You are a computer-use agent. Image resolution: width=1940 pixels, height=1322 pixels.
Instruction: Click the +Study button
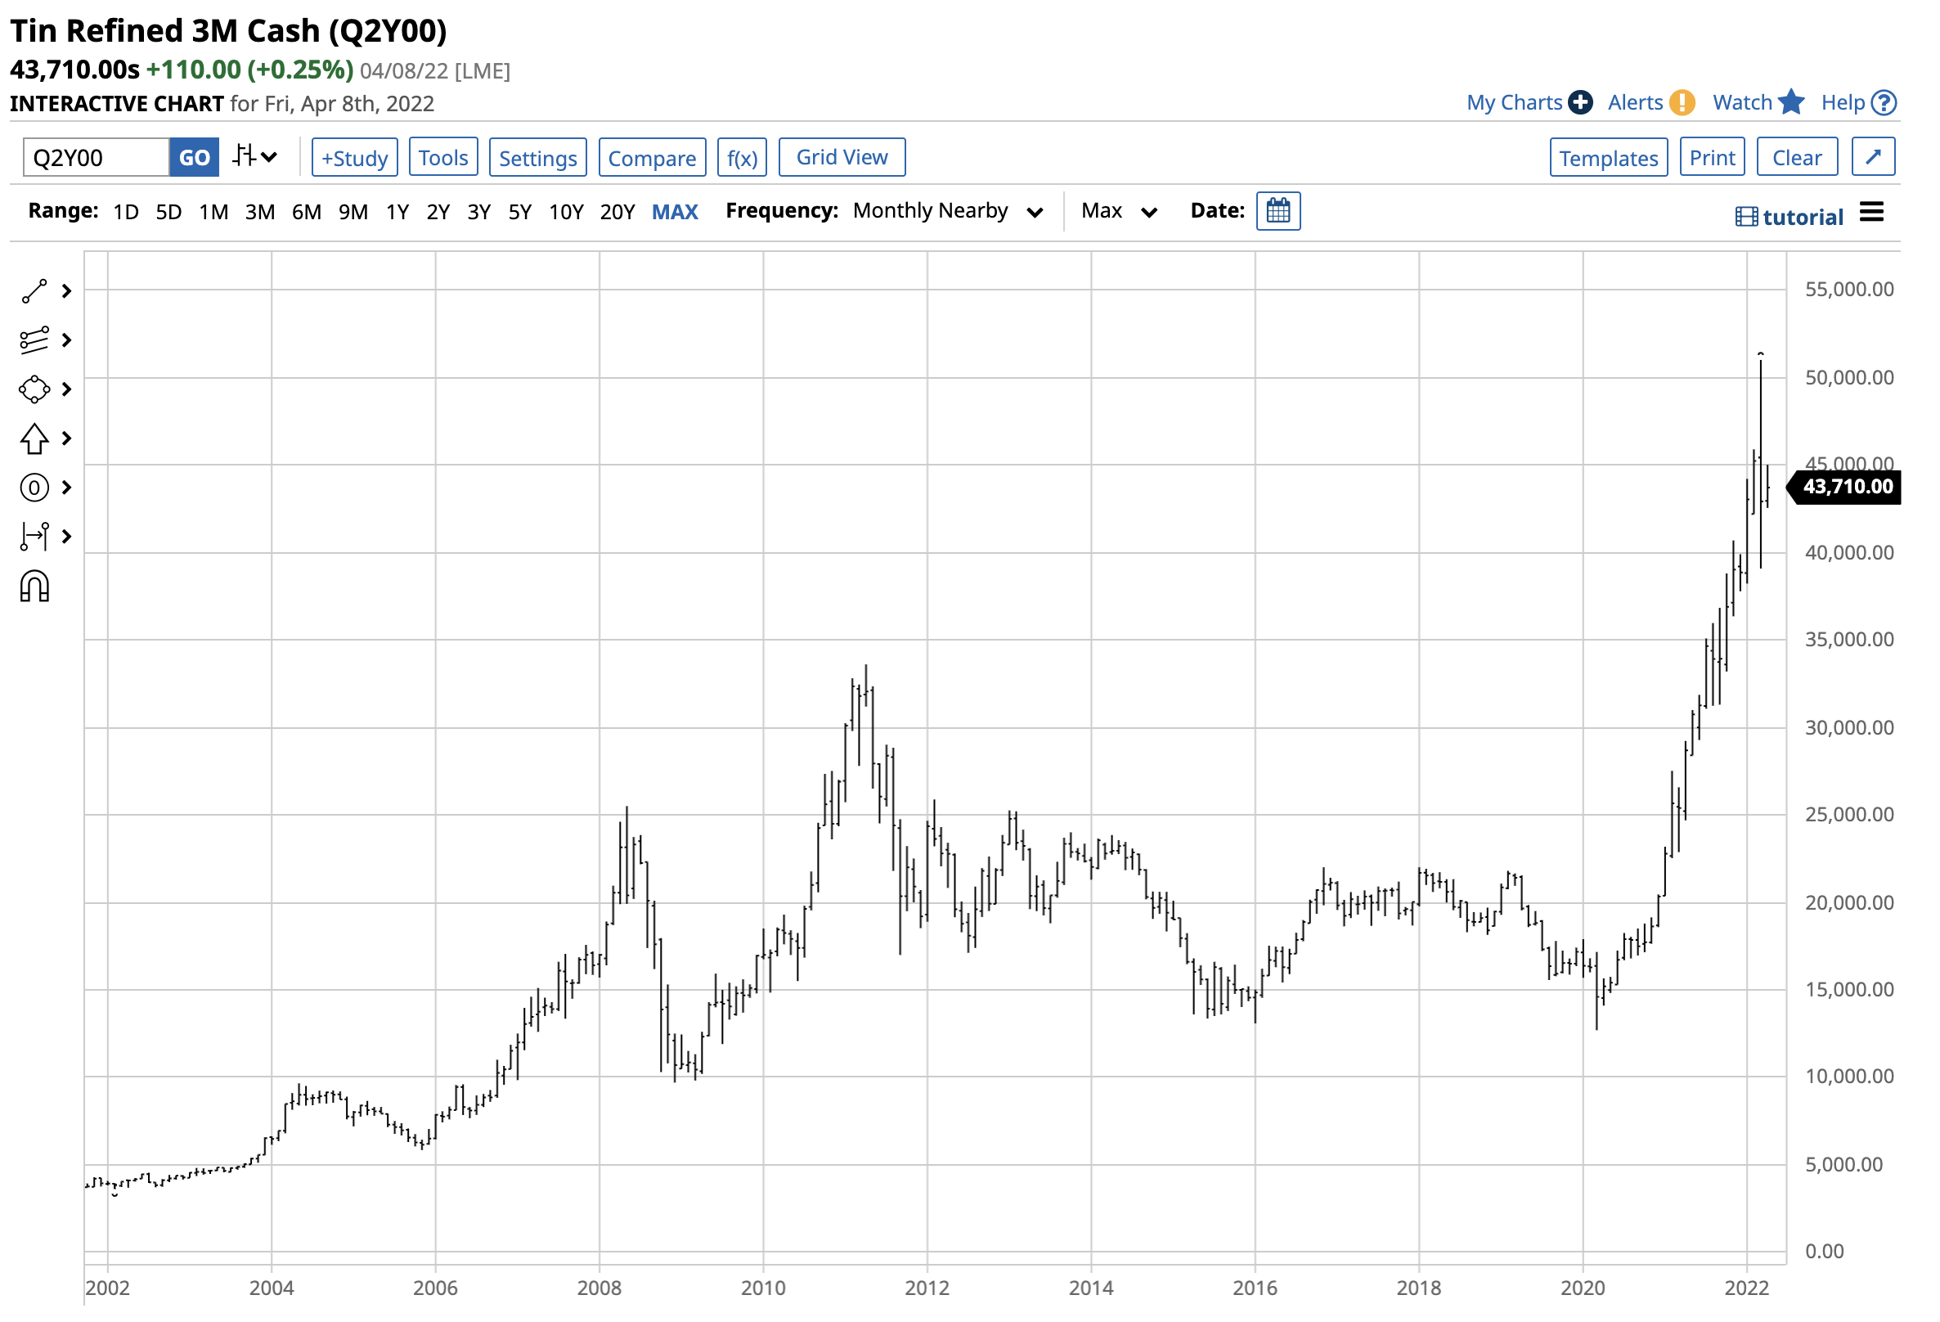coord(355,158)
